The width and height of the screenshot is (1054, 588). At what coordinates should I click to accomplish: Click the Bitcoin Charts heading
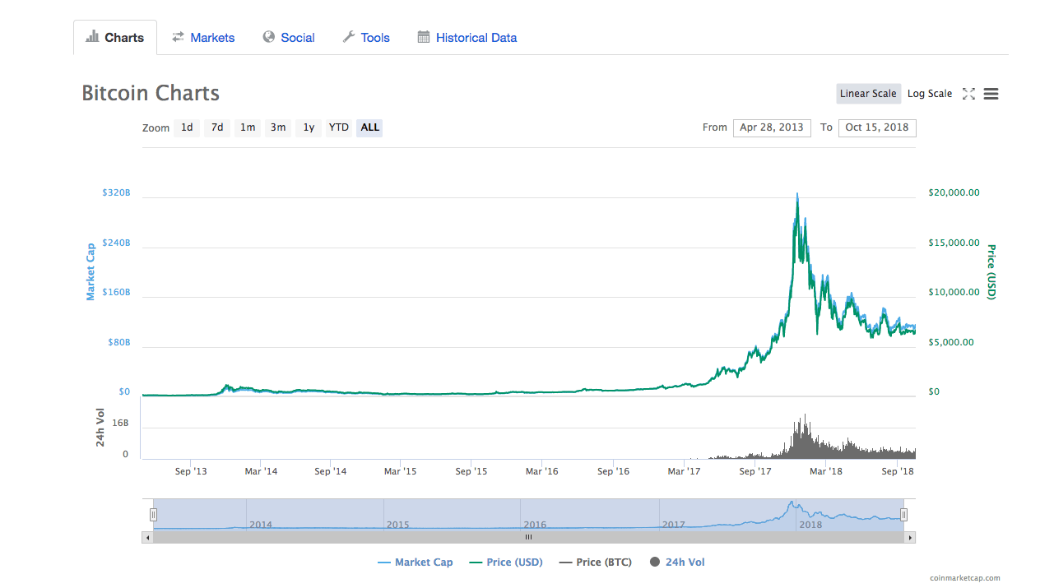[x=151, y=93]
